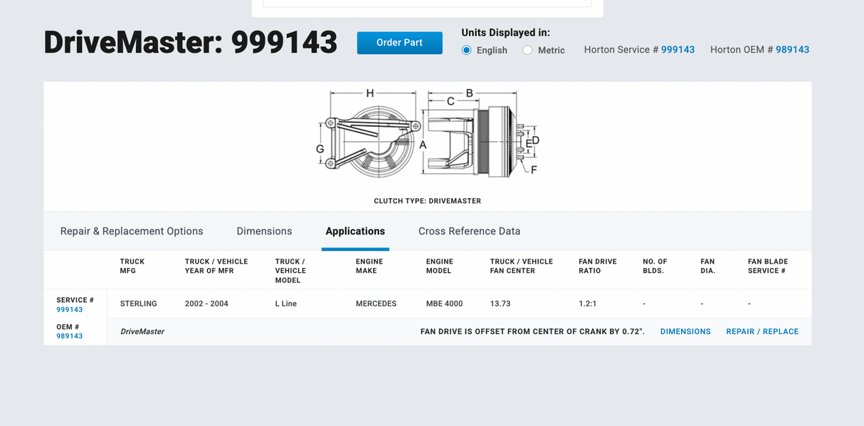
Task: Click the 1.2:1 fan drive ratio value
Action: coord(588,303)
